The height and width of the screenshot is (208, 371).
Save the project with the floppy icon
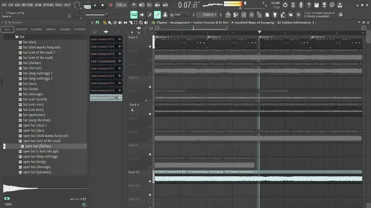pyautogui.click(x=317, y=5)
